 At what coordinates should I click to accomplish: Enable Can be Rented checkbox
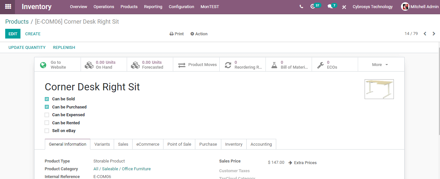click(x=47, y=123)
